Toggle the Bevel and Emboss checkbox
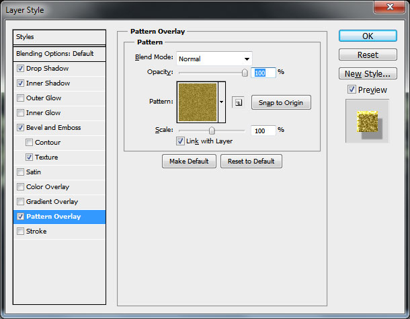This screenshot has height=319, width=410. 20,128
